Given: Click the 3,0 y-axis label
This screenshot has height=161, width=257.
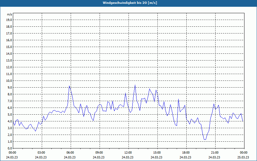Looking at the screenshot, I should click(10, 128).
